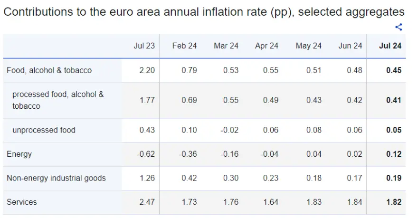Click the Energy Jul 24 value 0.12
Image resolution: width=418 pixels, height=218 pixels.
[x=393, y=154]
